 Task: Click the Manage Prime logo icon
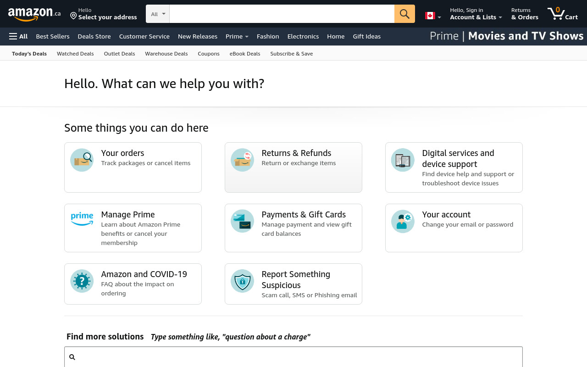[82, 219]
